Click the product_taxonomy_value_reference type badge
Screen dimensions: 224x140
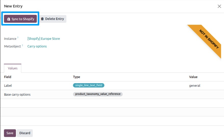[98, 94]
